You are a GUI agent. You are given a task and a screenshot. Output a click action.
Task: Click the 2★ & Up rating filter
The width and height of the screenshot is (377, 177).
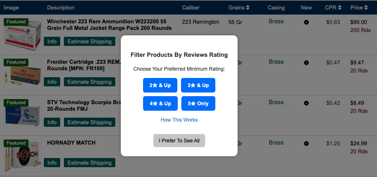[x=160, y=85]
